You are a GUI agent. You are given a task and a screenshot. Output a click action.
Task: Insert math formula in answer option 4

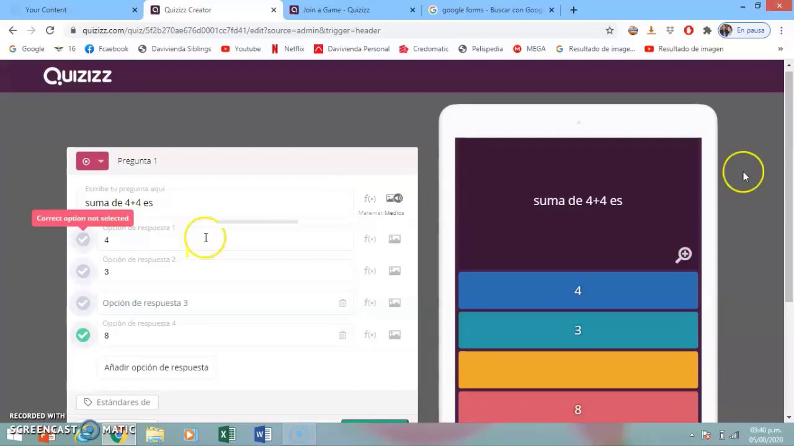[370, 335]
